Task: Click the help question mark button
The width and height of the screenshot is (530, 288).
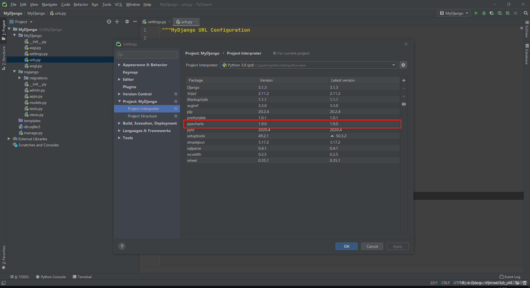Action: [122, 246]
